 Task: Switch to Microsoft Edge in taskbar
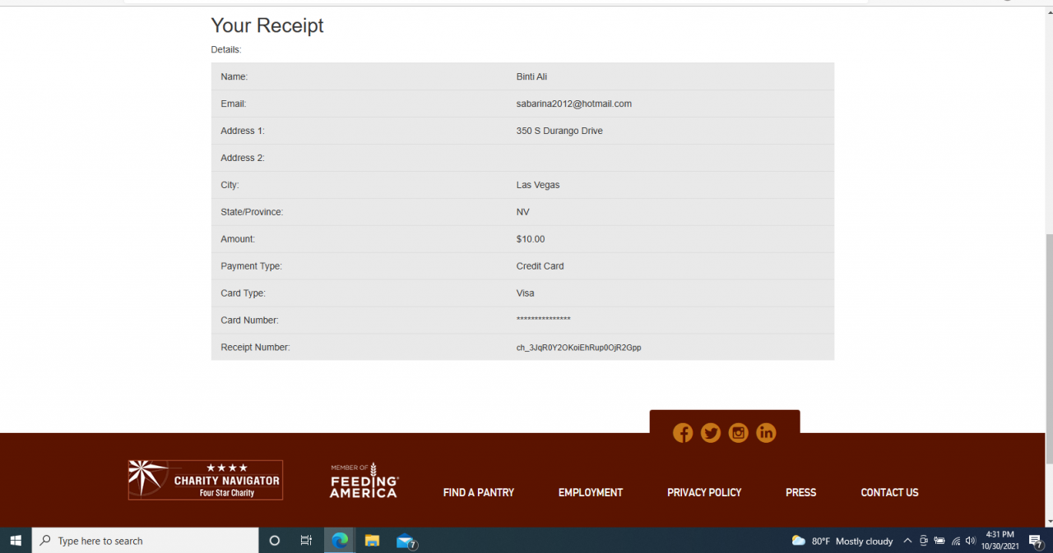pos(340,541)
